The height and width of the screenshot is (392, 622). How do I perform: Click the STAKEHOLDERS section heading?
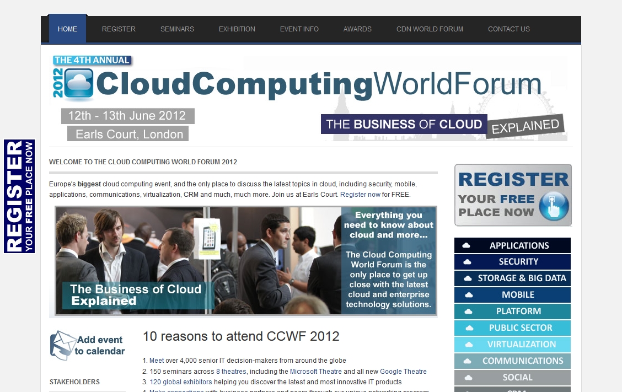(x=74, y=382)
